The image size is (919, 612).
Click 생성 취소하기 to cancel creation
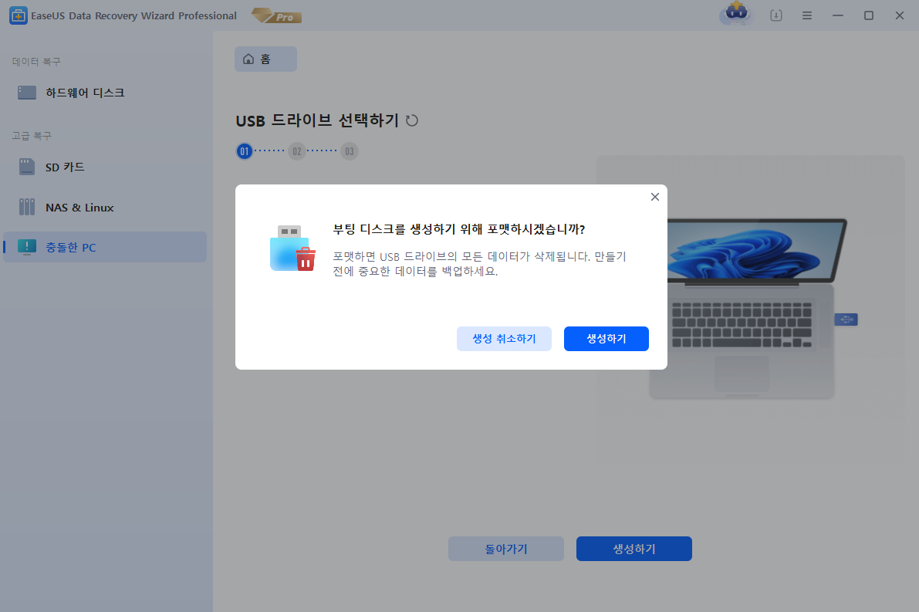pyautogui.click(x=504, y=339)
